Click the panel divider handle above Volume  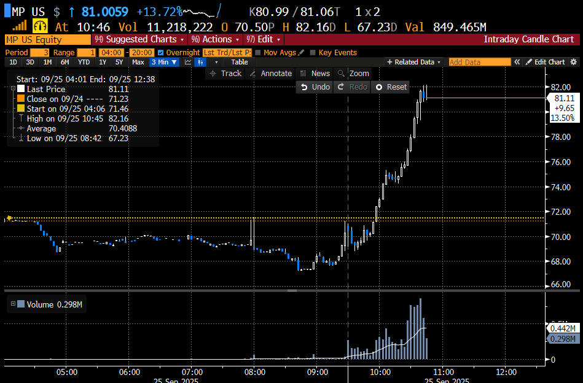[292, 290]
